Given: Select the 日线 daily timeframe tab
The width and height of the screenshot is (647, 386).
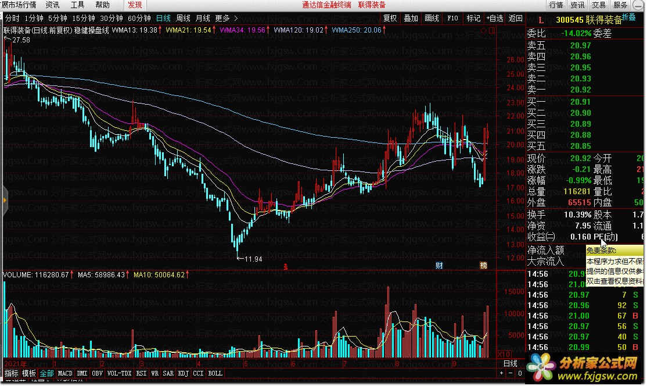Looking at the screenshot, I should click(163, 18).
